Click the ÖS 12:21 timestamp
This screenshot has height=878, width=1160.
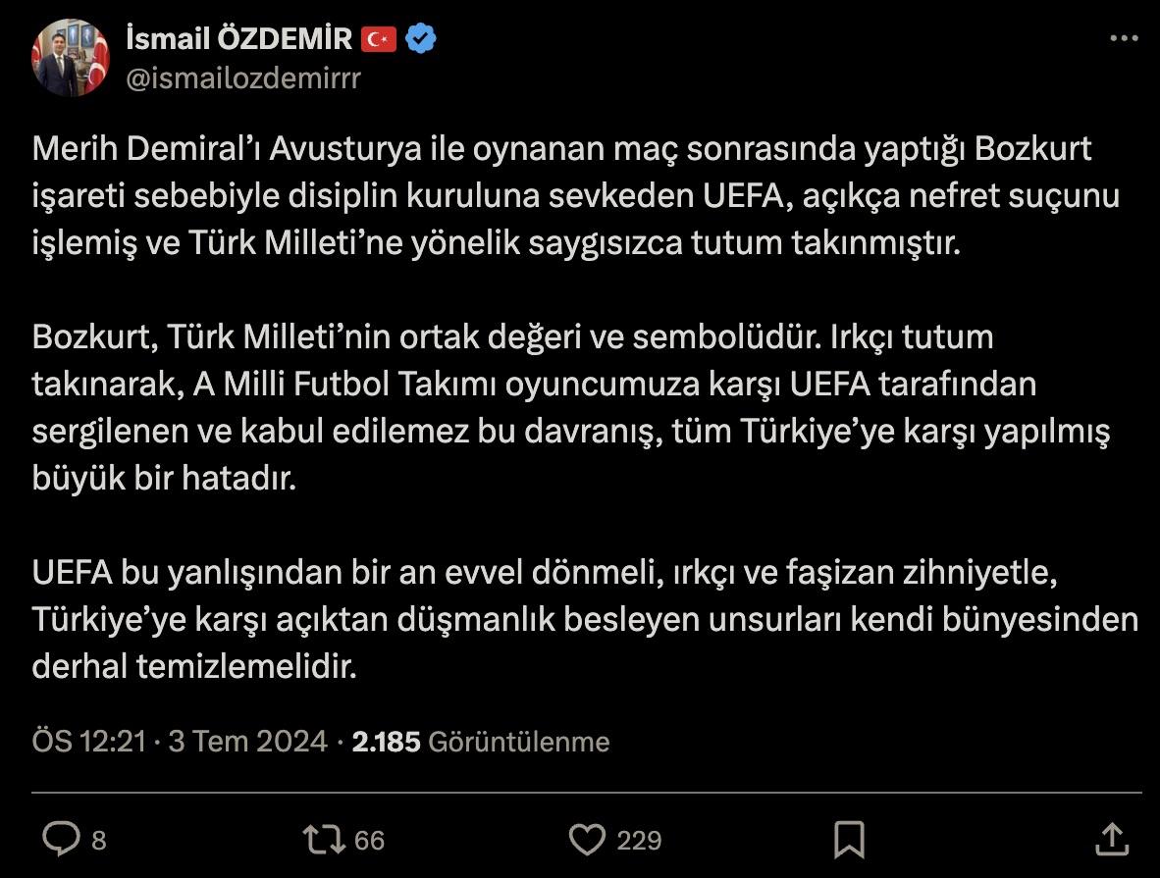tap(88, 741)
